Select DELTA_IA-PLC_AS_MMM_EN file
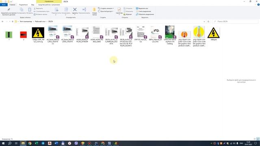This screenshot has height=146, width=260. click(111, 36)
